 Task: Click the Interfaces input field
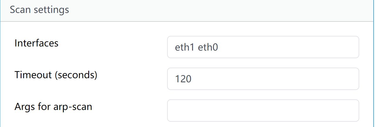click(x=263, y=47)
